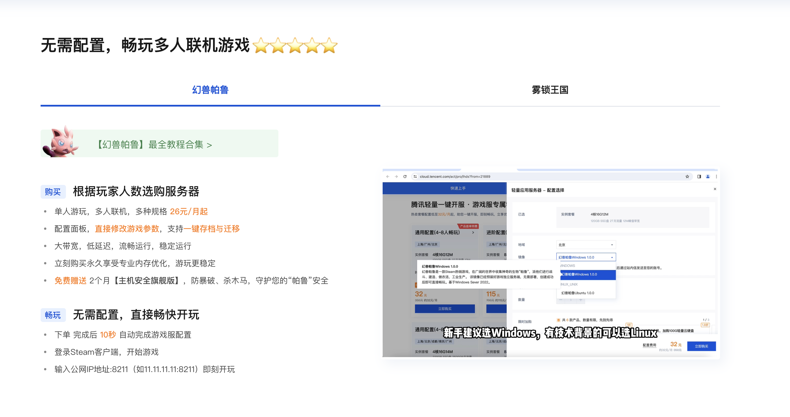The image size is (790, 417).
Task: Click the 1 / 3 page indicator in 限时加购
Action: (x=706, y=320)
